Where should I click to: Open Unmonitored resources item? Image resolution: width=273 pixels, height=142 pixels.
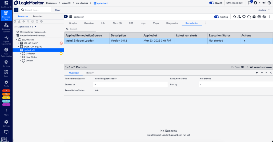(x=31, y=32)
